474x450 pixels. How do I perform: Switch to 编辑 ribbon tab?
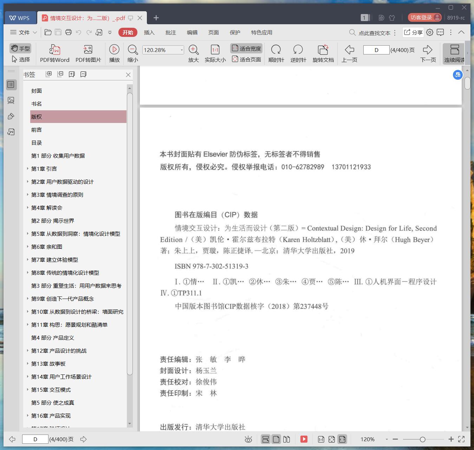[x=192, y=32]
